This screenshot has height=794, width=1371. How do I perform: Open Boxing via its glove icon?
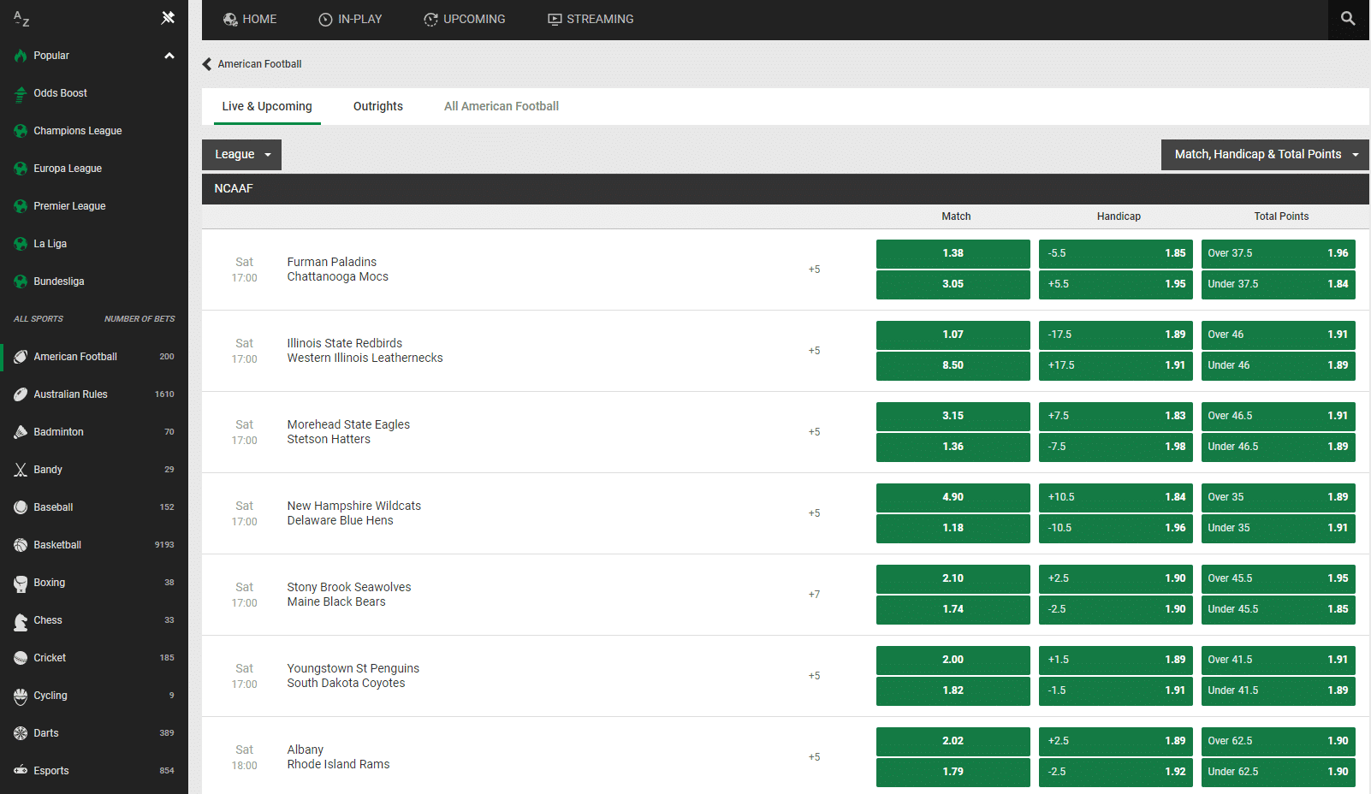[21, 584]
